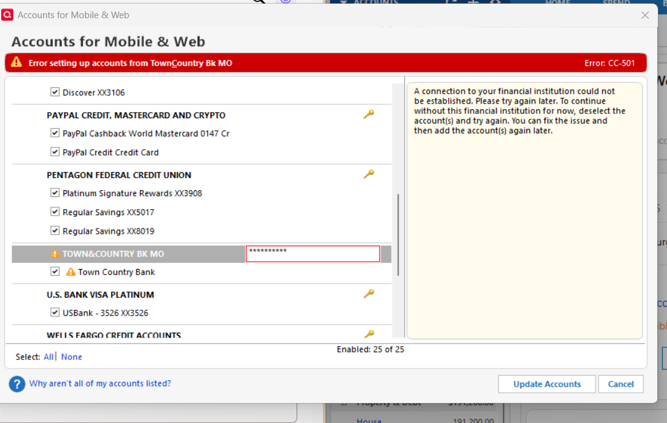Click the WELLS FARGO CREDIT ACCOUNTS heading
This screenshot has height=423, width=667.
[x=113, y=335]
